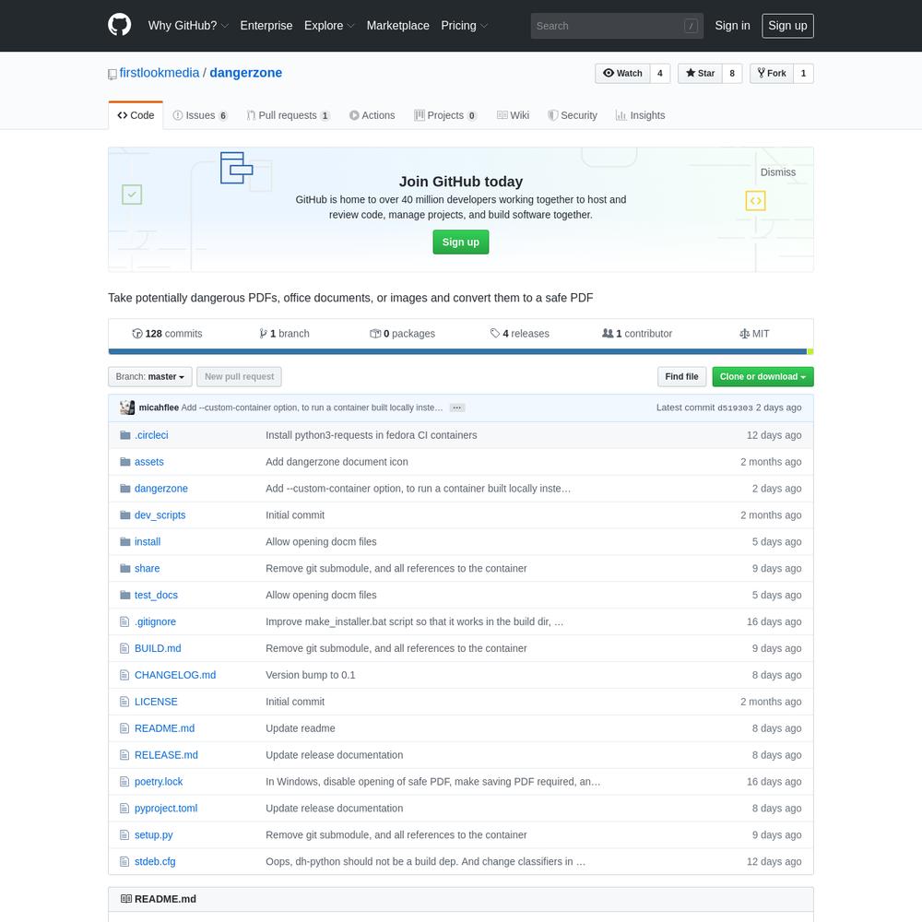Open the 128 commits link

click(167, 334)
